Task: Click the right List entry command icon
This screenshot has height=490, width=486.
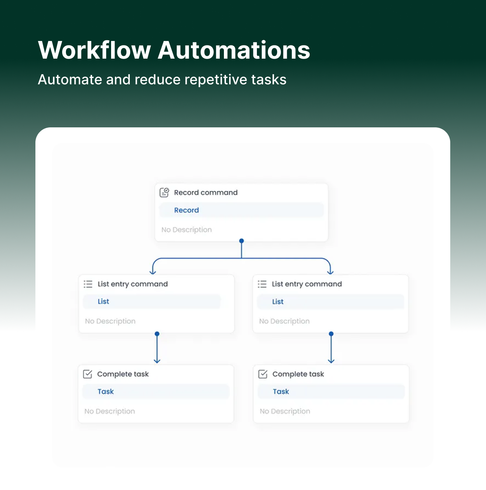Action: coord(262,284)
